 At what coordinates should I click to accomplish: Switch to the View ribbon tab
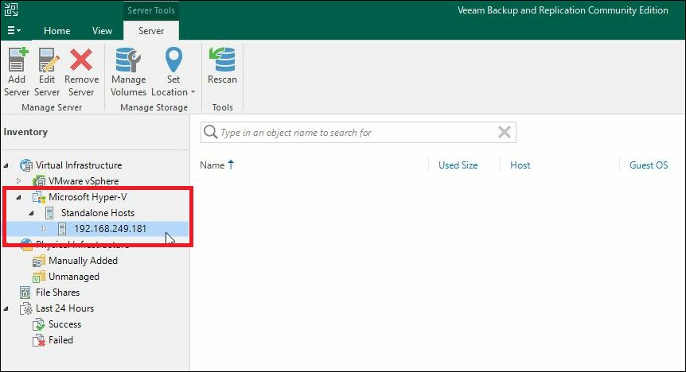pyautogui.click(x=102, y=31)
